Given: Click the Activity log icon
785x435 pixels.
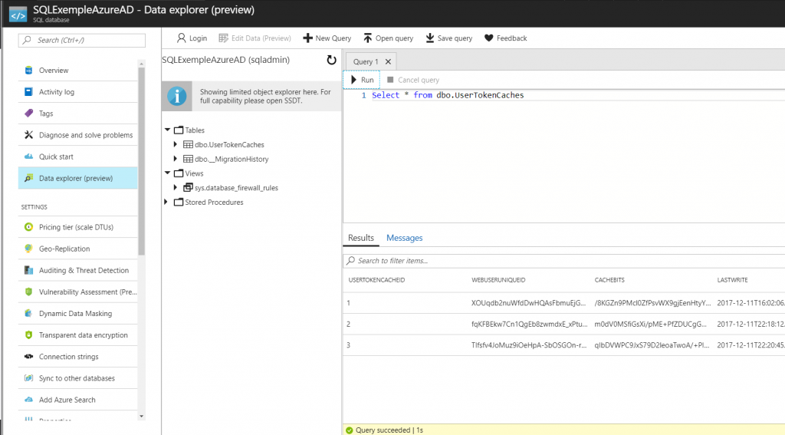Looking at the screenshot, I should click(28, 92).
